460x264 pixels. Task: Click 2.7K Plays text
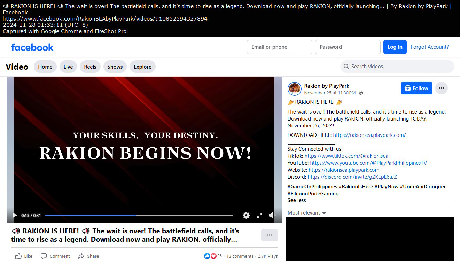tap(268, 256)
